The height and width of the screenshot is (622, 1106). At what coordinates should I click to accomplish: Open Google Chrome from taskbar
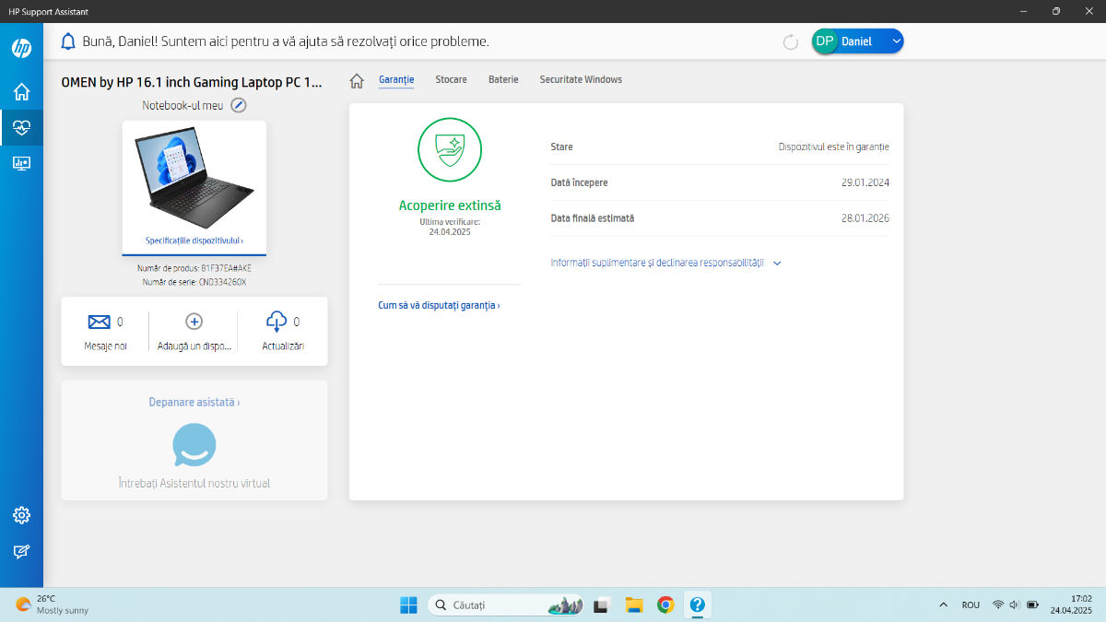(x=665, y=605)
